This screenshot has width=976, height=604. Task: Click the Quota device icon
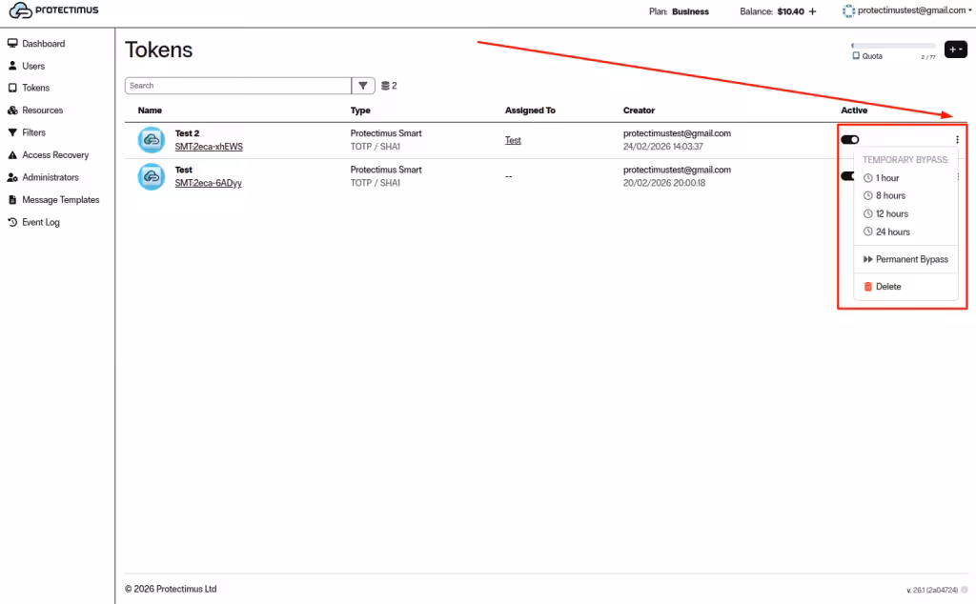[856, 56]
